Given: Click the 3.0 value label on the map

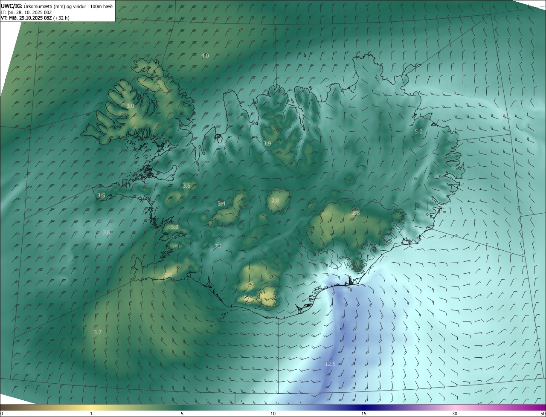Looking at the screenshot, I should (x=130, y=106).
